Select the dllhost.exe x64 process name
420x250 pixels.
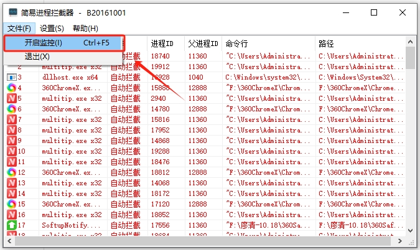70,77
